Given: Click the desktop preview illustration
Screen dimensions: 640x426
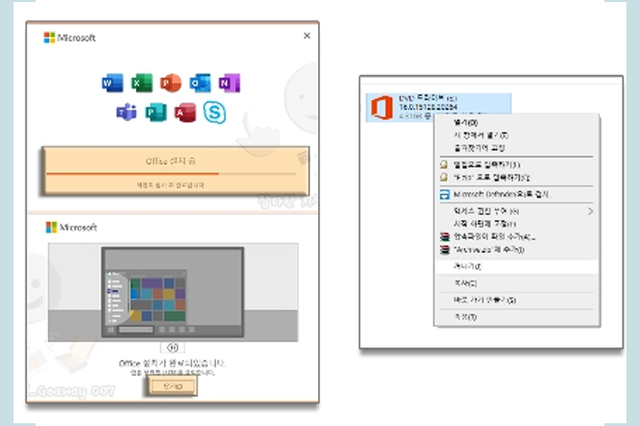Looking at the screenshot, I should (x=173, y=292).
